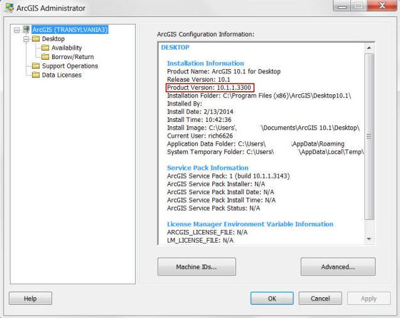Click the Support Operations folder icon

tap(36, 66)
